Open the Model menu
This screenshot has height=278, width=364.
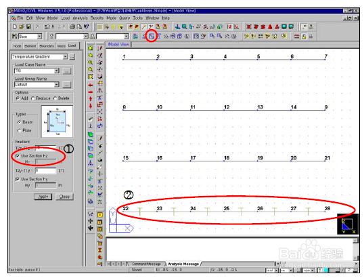pyautogui.click(x=53, y=18)
